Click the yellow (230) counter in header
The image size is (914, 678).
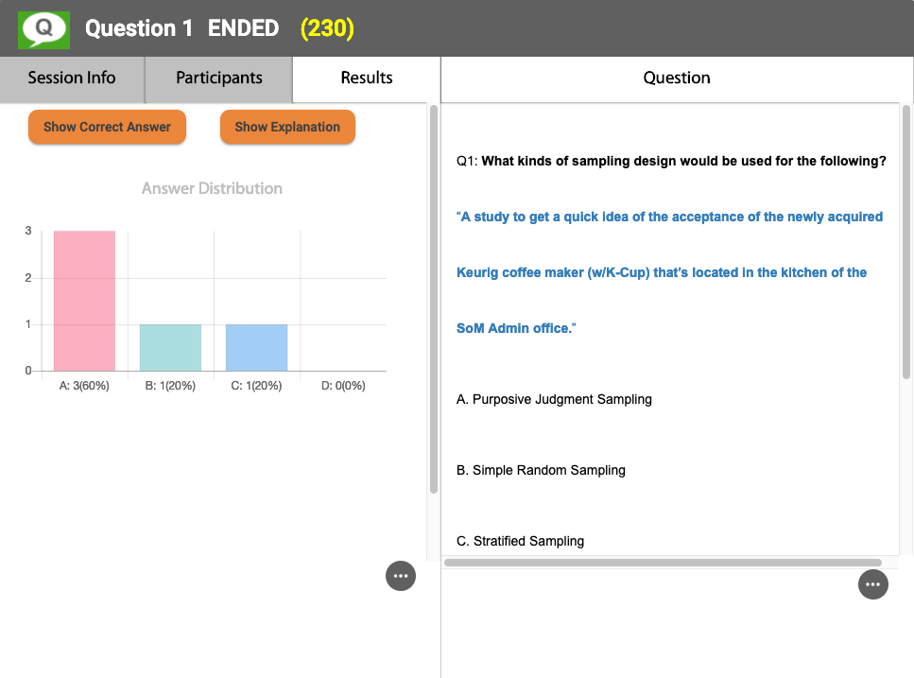(327, 28)
